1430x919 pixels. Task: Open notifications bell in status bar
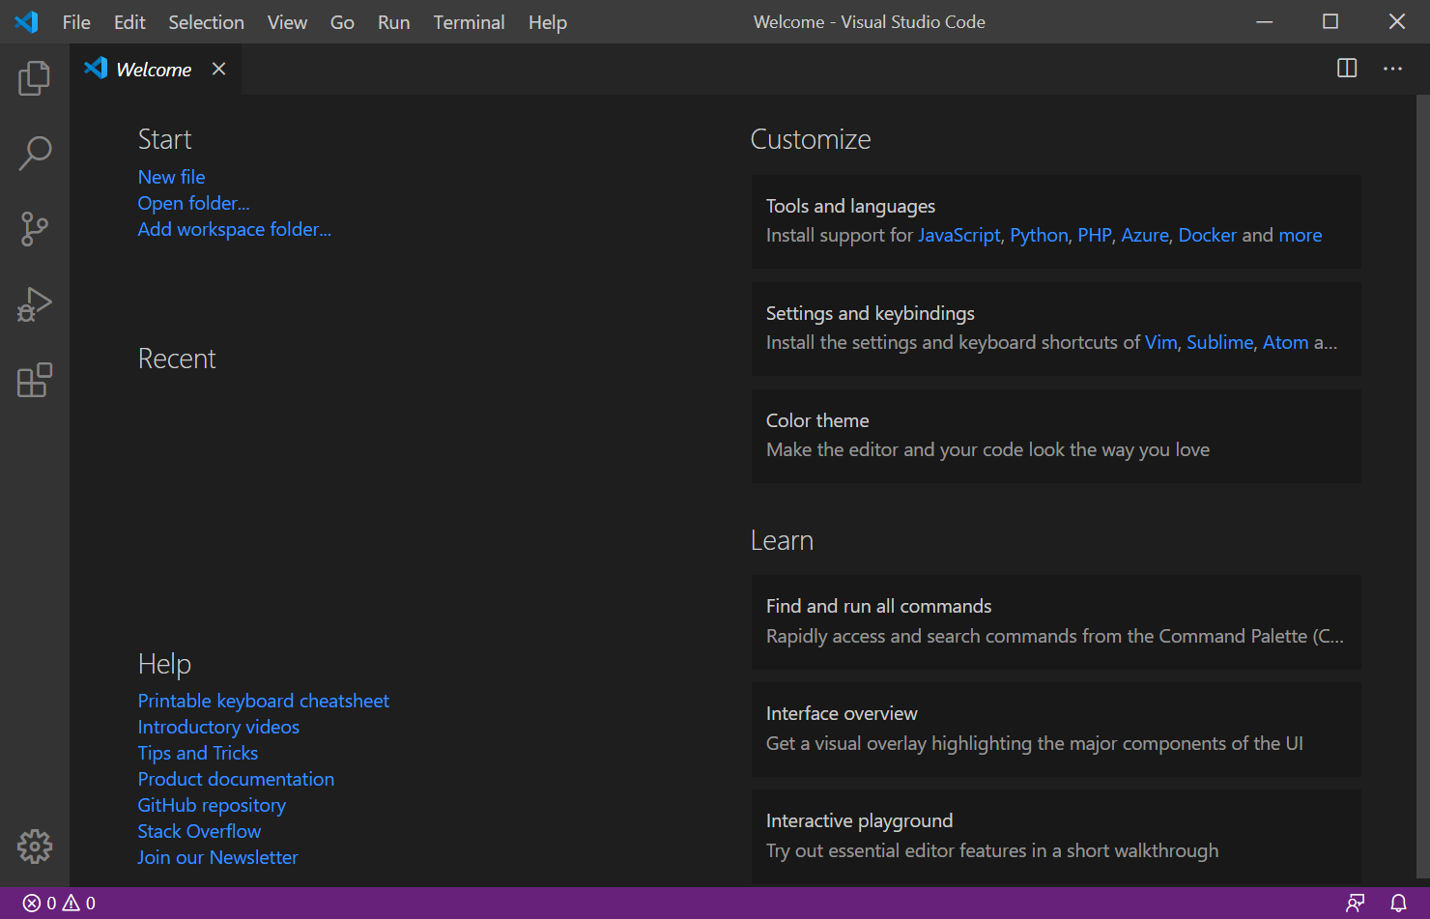click(1398, 904)
